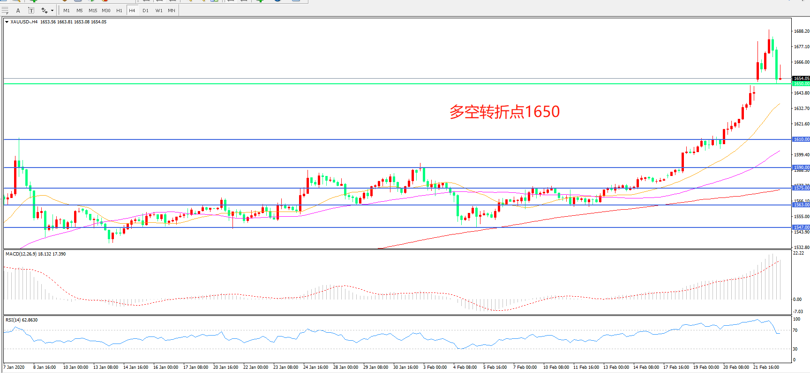Switch to the M5 timeframe
Screen dimensions: 810x373
(79, 10)
